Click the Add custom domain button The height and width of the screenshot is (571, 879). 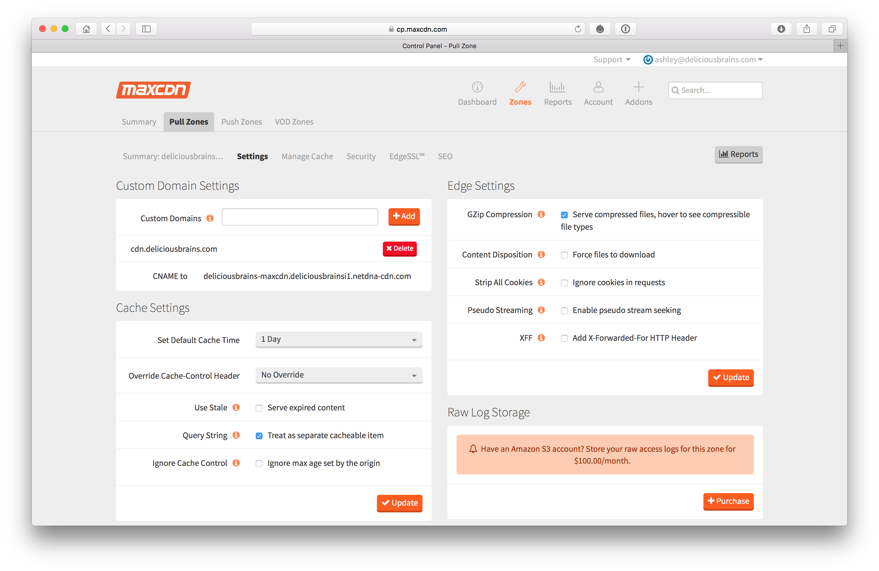404,216
